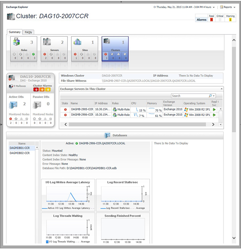Select database DAGMDB01-CCR

pos(20,148)
